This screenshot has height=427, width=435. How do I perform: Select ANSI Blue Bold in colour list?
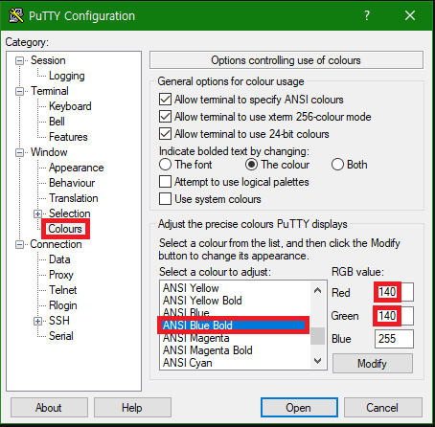235,326
